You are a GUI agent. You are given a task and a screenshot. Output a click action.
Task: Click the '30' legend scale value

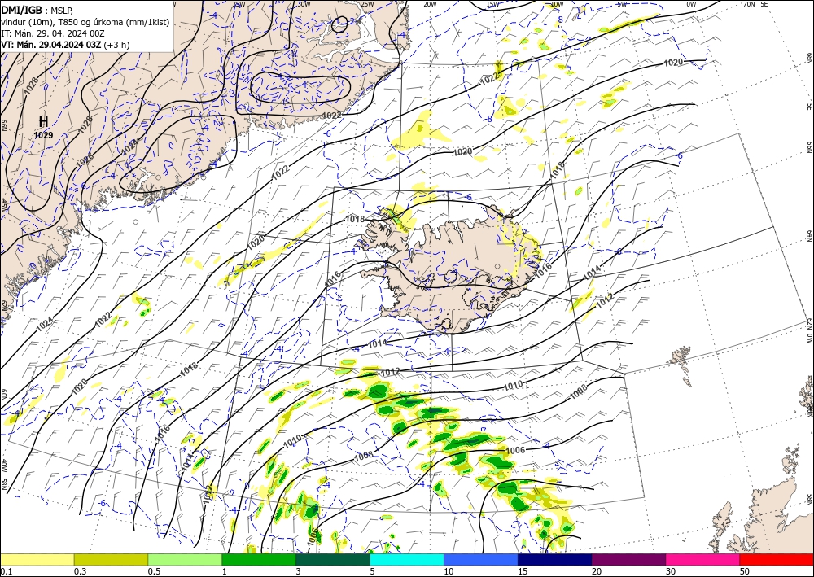click(x=671, y=571)
